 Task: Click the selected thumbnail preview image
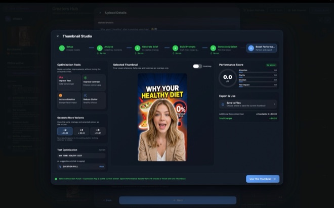(x=162, y=117)
